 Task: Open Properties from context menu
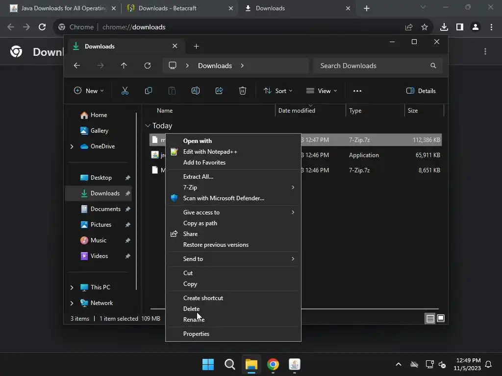click(x=233, y=334)
